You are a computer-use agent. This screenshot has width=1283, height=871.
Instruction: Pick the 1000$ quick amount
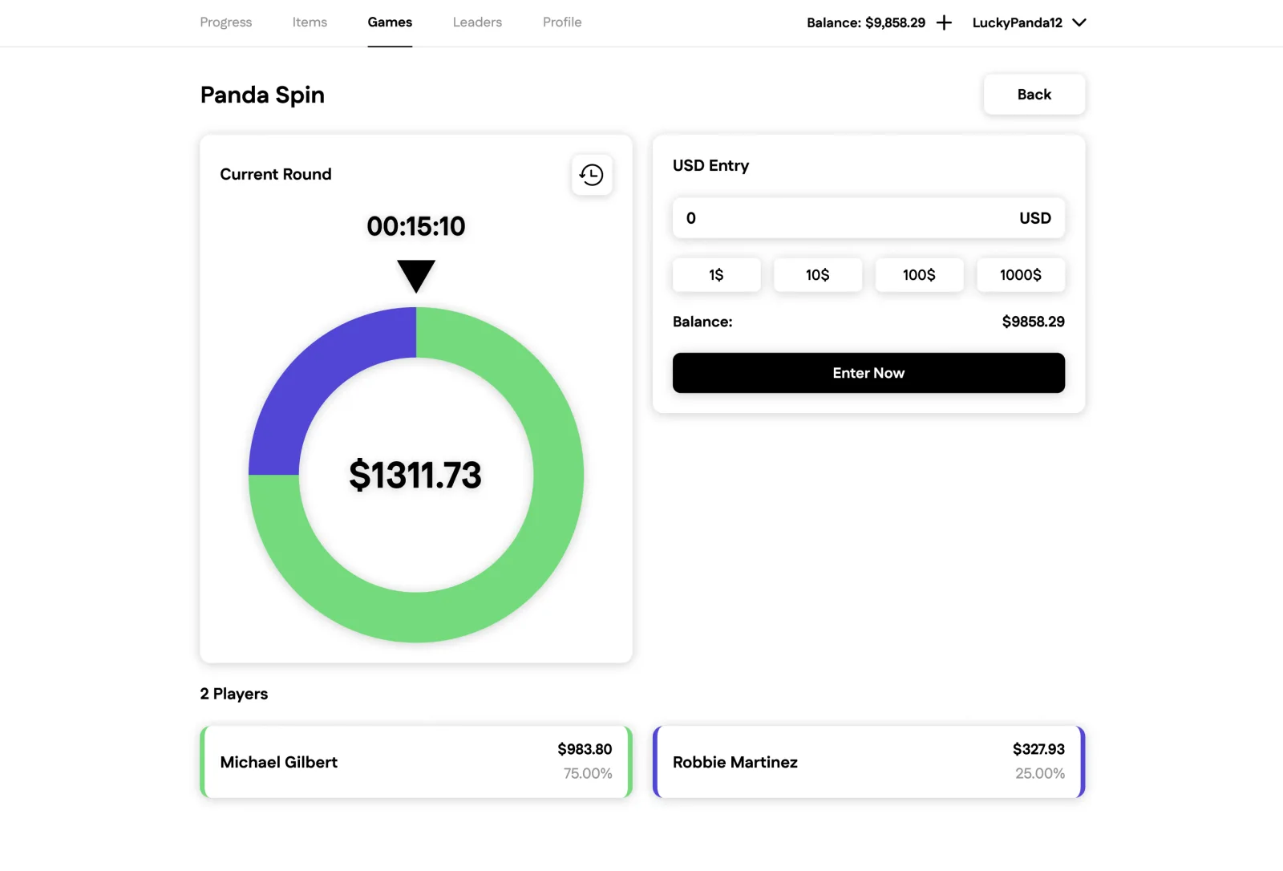point(1021,275)
